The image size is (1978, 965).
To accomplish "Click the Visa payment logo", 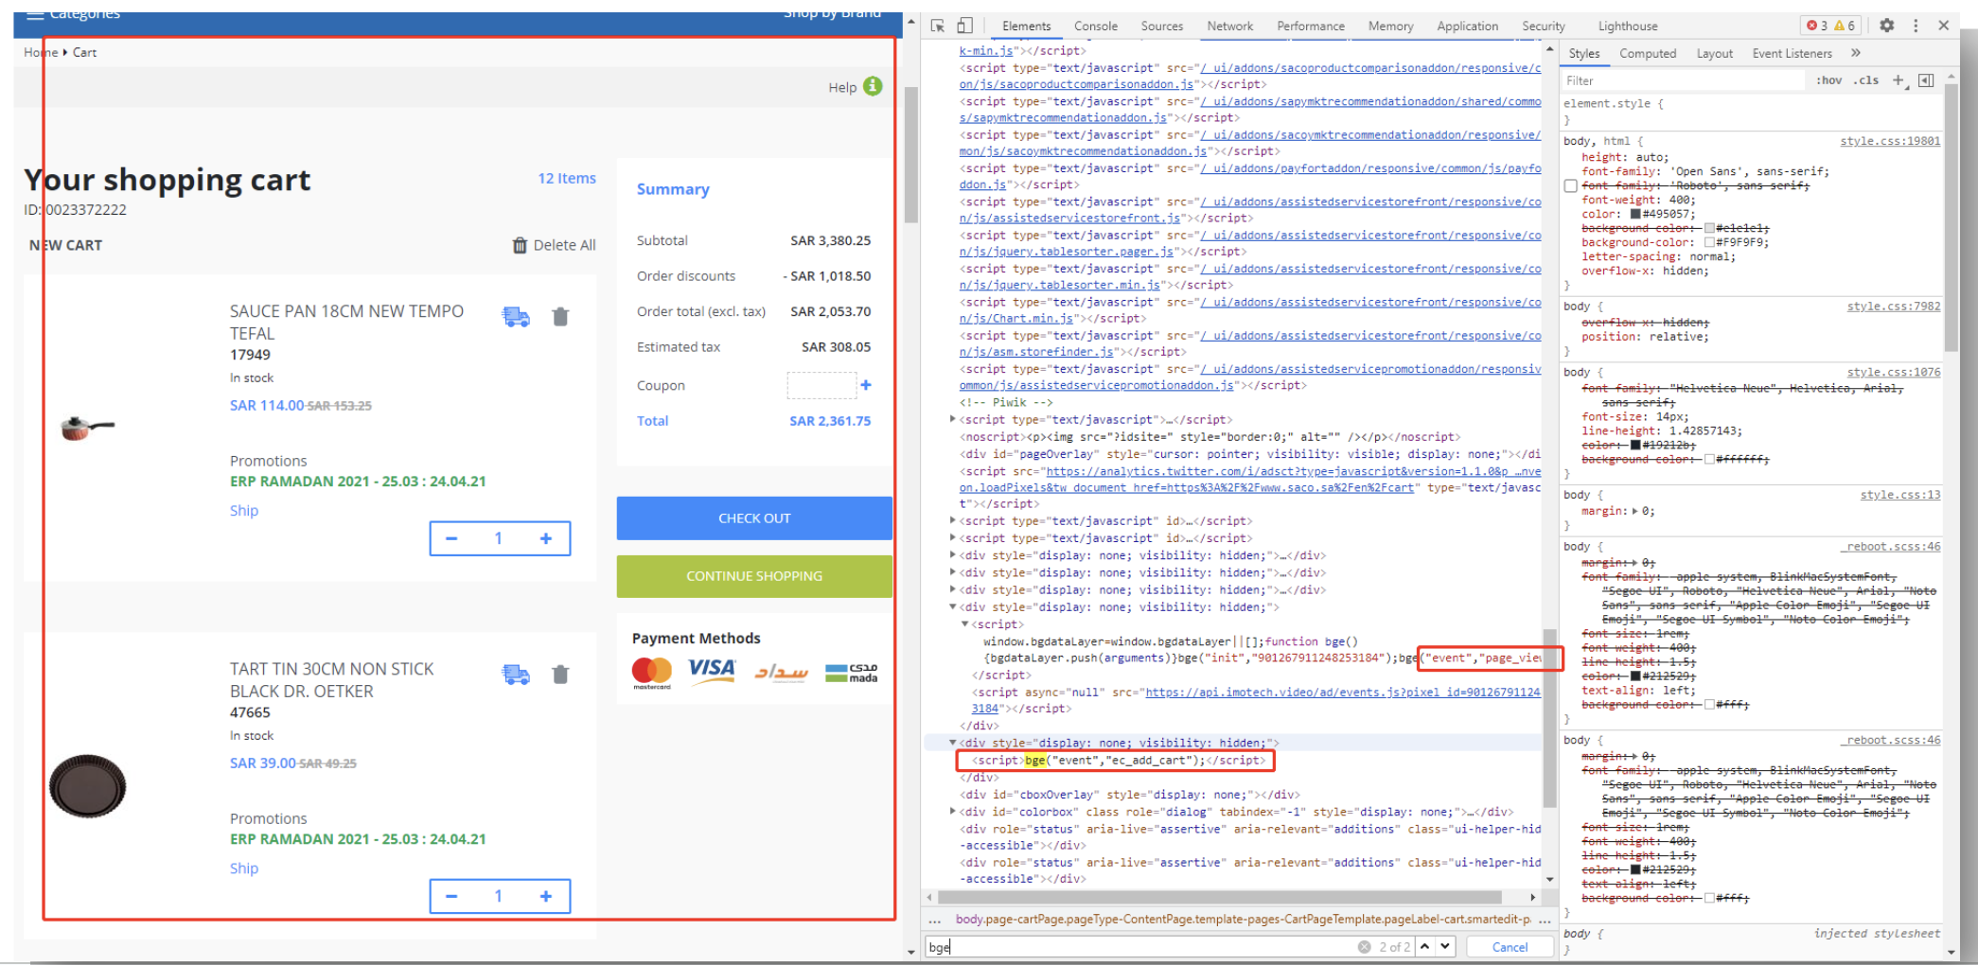I will 712,671.
